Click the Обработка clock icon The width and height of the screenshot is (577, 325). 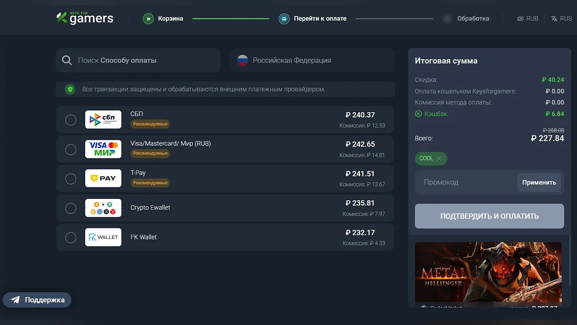pyautogui.click(x=448, y=19)
